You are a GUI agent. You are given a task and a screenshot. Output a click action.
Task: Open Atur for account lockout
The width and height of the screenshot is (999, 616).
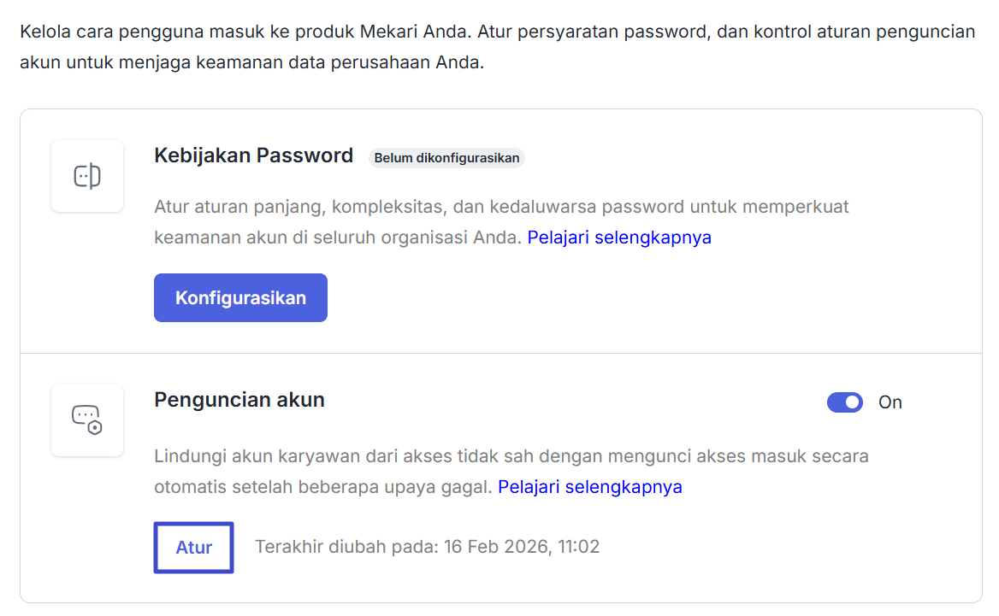click(x=194, y=547)
